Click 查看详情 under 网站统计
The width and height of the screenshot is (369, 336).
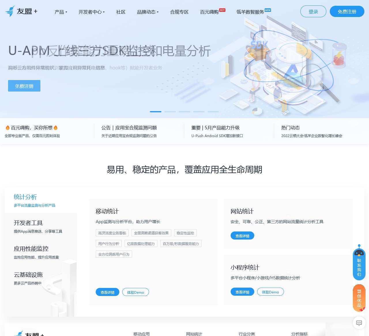[x=242, y=236]
